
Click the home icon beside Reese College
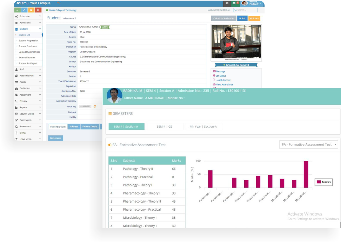tap(47, 10)
